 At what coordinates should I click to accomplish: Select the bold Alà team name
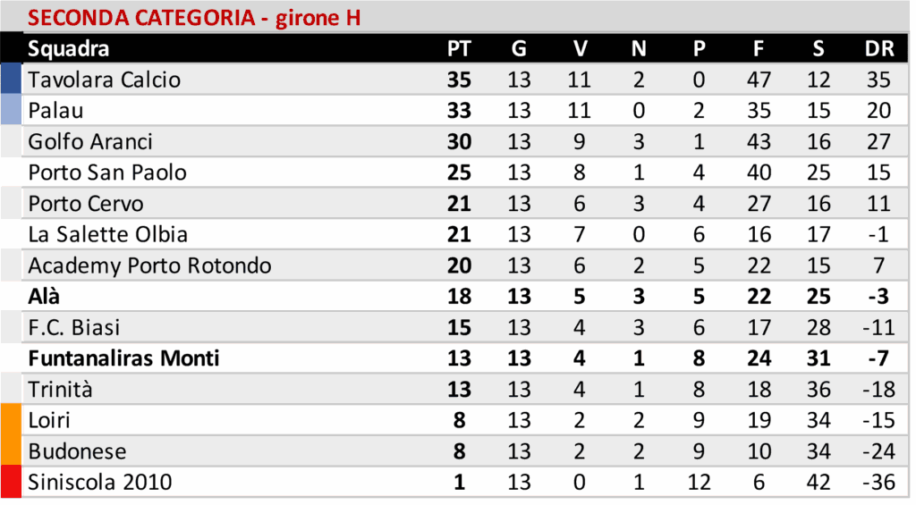click(x=44, y=297)
